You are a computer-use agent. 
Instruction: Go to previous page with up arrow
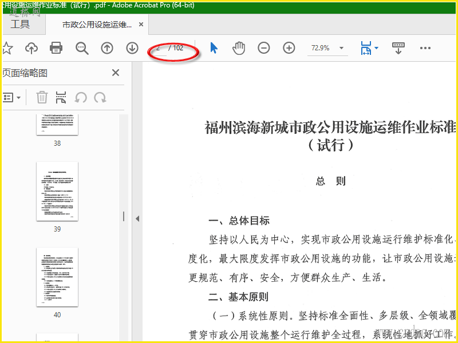(x=107, y=48)
